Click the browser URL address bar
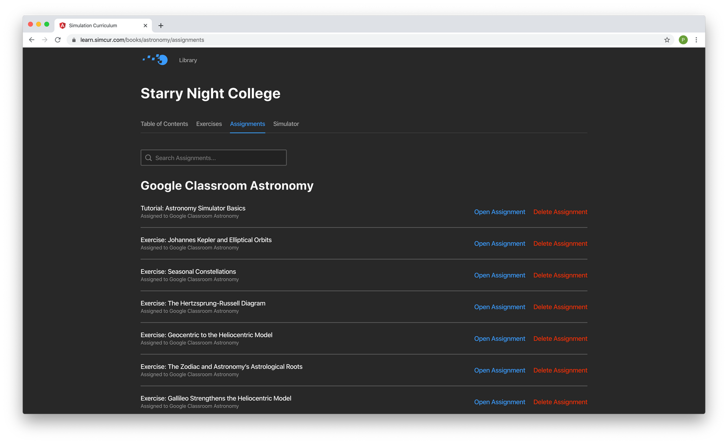The image size is (728, 444). pyautogui.click(x=353, y=40)
